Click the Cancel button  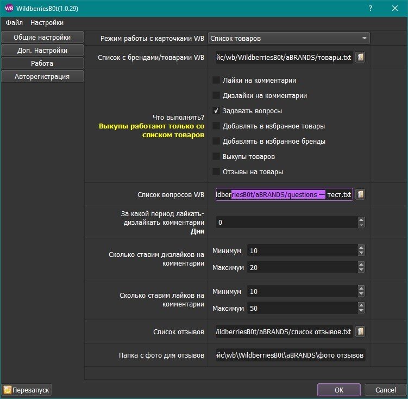tap(386, 390)
